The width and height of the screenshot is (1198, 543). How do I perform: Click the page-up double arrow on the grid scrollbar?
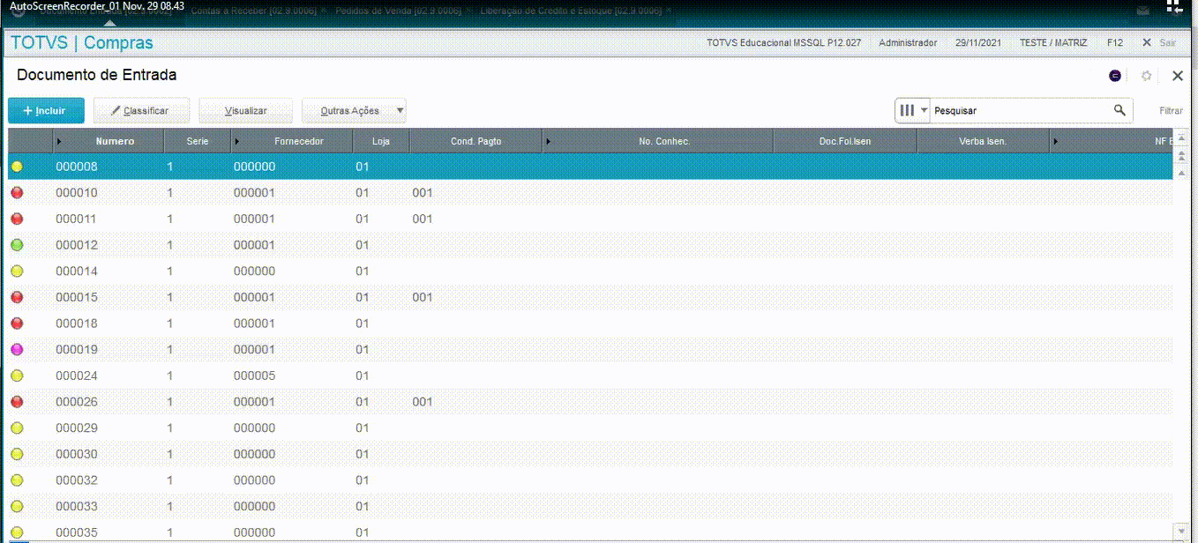1181,155
